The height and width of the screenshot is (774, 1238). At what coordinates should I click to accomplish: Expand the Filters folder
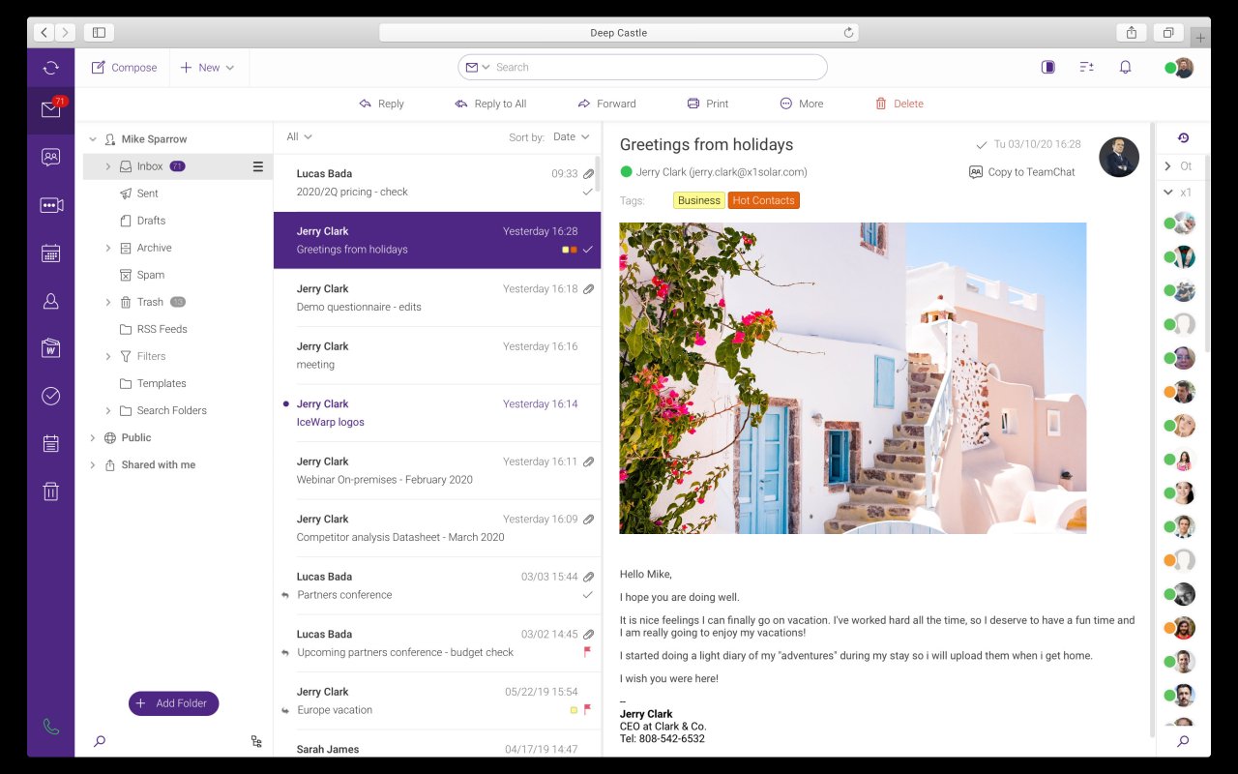(x=107, y=356)
